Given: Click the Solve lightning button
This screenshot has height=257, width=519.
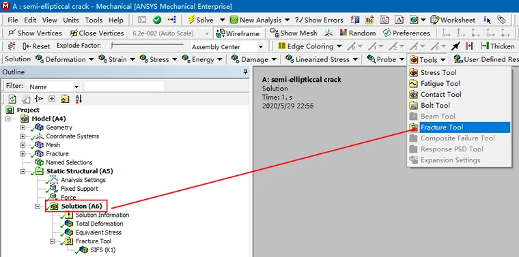Looking at the screenshot, I should [x=200, y=20].
